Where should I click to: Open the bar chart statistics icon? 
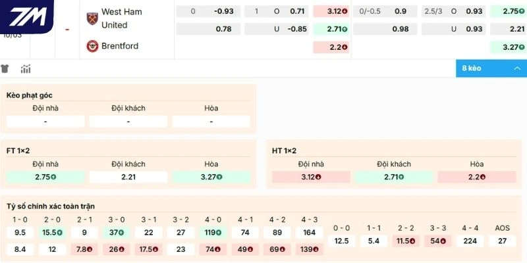(26, 68)
